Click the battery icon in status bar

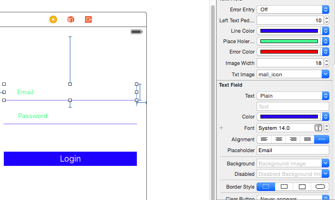136,32
